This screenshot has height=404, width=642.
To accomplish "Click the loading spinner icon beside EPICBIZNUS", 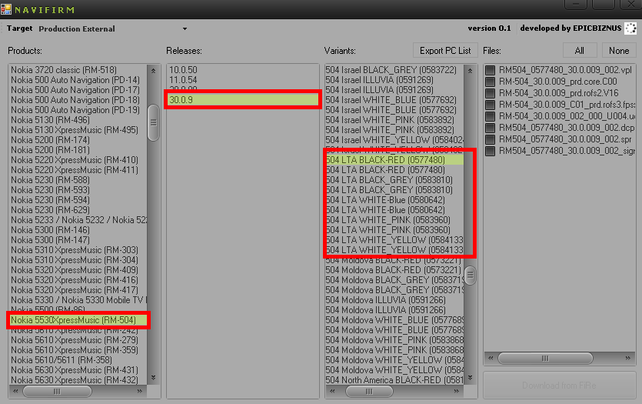I will point(631,28).
